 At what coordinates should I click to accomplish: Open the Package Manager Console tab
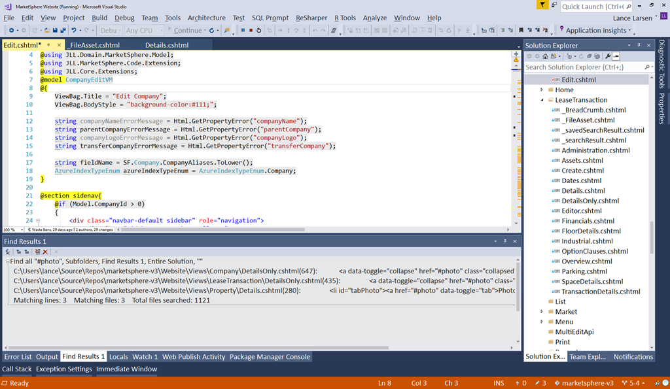click(x=270, y=356)
